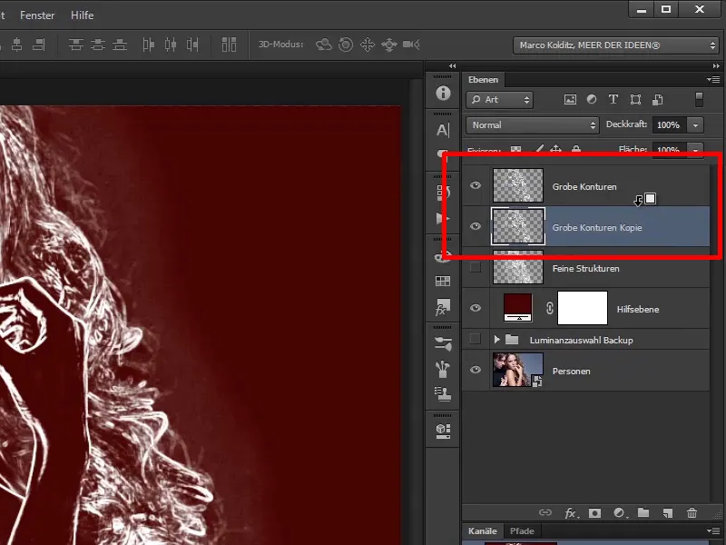
Task: Click the Hilfsebene mask link chain icon
Action: click(x=550, y=308)
